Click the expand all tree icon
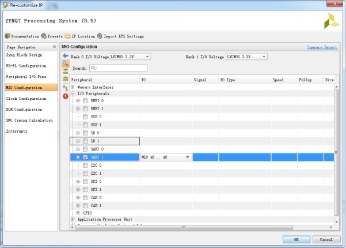This screenshot has width=346, height=248. (65, 78)
